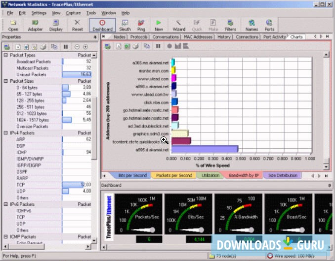Launch the Wizard tool

pos(178,25)
